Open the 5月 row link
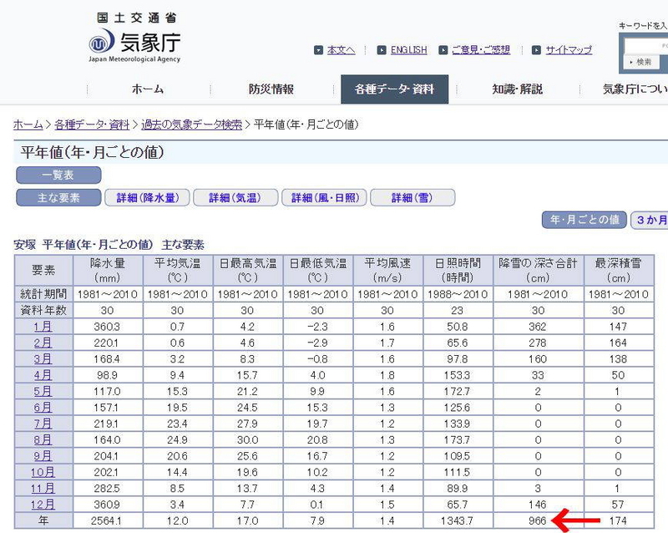668x533 pixels. 43,392
